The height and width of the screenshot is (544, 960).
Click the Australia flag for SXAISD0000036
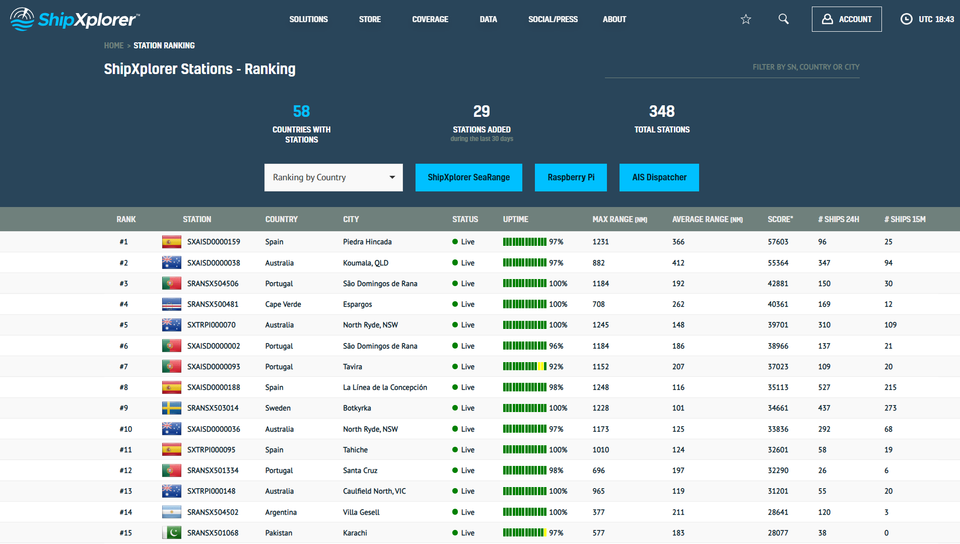pyautogui.click(x=172, y=429)
